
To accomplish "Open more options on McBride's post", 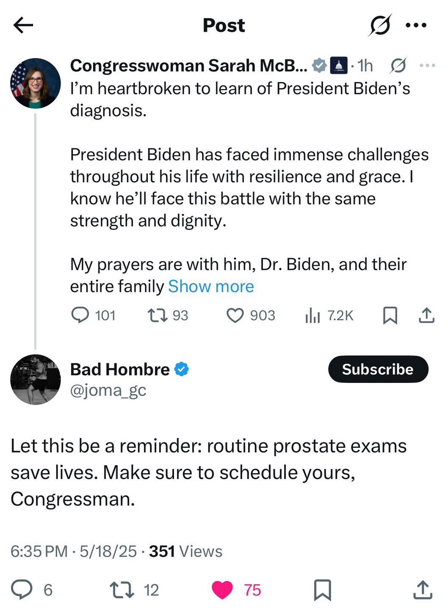I will 427,66.
